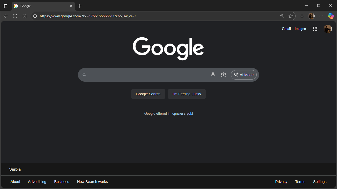The height and width of the screenshot is (189, 337).
Task: Select the Google browser tab
Action: click(43, 6)
